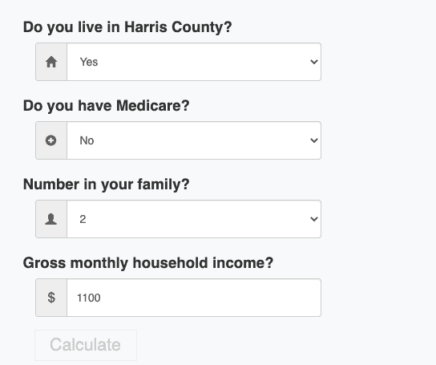
Task: Click the 1100 value in income field
Action: [x=89, y=298]
